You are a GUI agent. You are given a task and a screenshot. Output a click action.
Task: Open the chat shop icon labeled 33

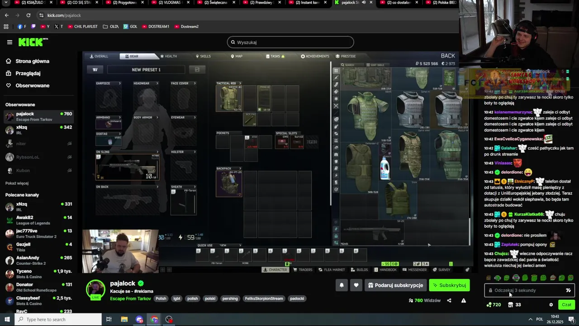[514, 305]
